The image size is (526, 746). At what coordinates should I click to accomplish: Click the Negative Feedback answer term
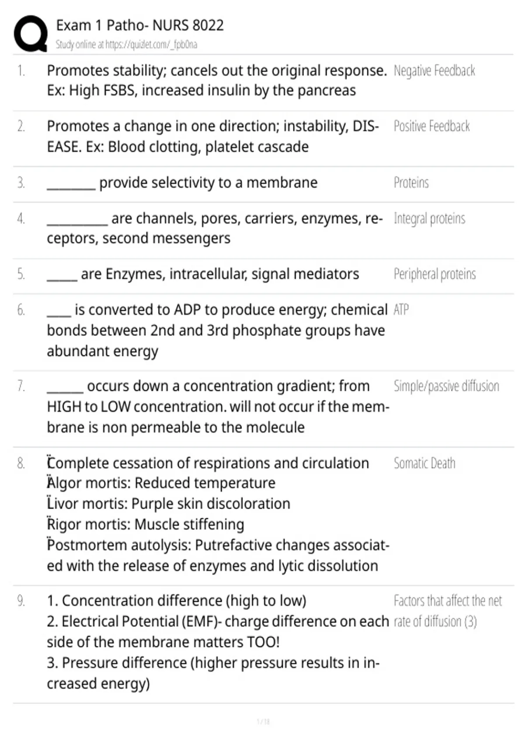pos(434,71)
